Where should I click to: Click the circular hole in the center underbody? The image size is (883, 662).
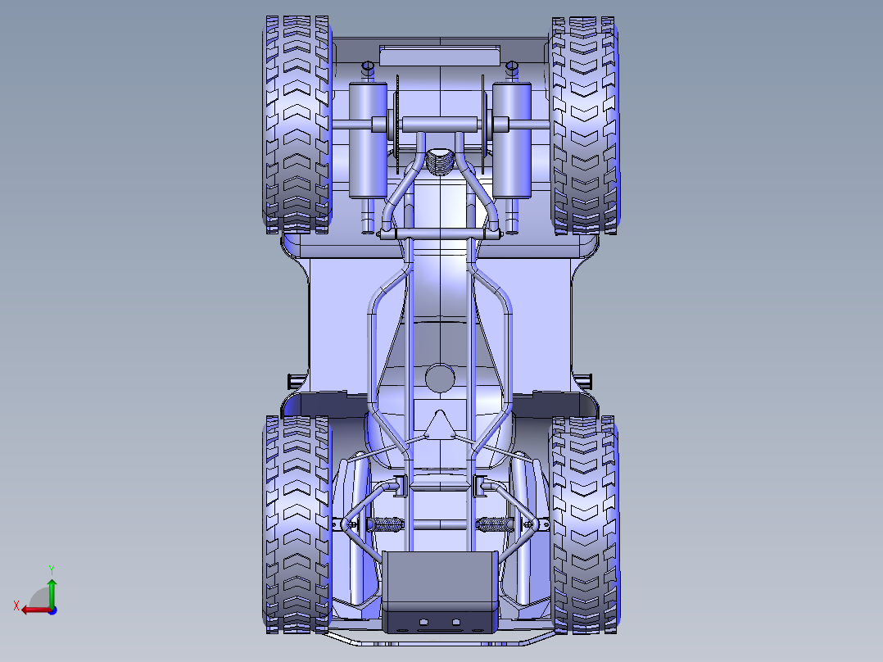pyautogui.click(x=440, y=378)
